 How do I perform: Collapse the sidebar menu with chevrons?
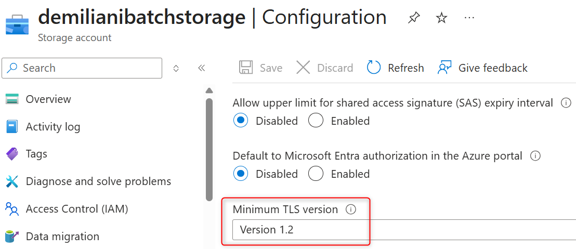point(202,68)
